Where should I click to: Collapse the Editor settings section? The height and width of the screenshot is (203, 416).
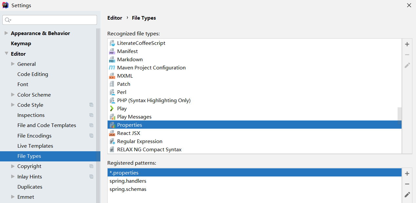[x=6, y=54]
